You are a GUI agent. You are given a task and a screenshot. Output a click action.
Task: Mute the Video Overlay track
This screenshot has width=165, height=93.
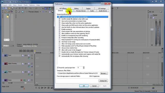tap(29, 64)
